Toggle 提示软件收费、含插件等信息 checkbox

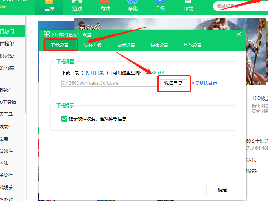64,119
